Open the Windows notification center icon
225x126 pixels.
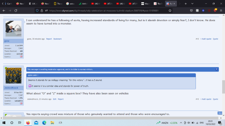pos(220,123)
